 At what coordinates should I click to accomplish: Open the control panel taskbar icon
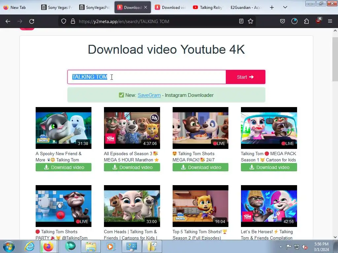coord(131,246)
